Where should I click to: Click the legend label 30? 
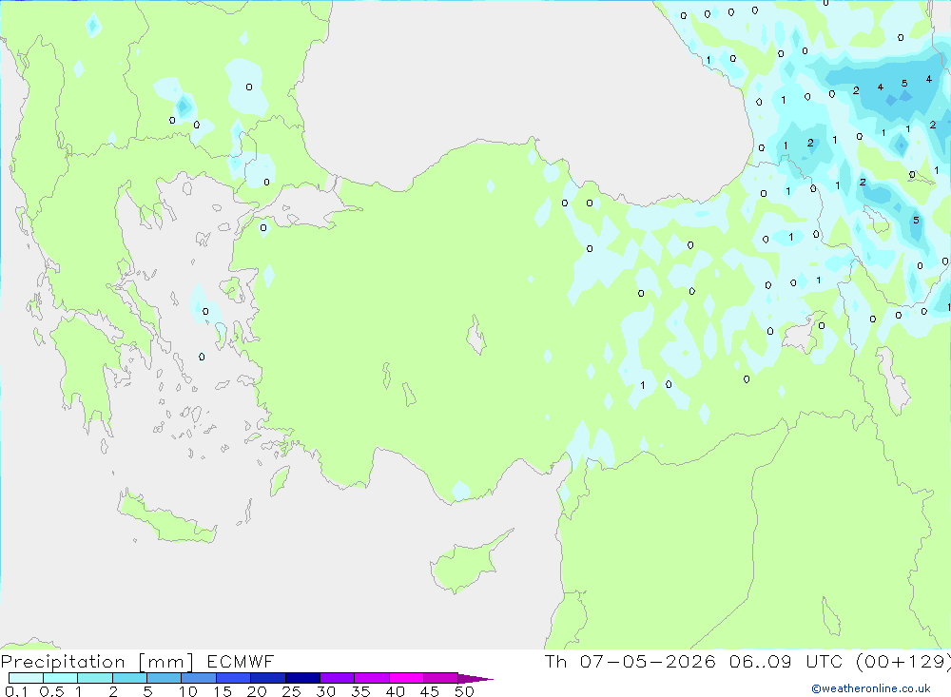point(325,691)
